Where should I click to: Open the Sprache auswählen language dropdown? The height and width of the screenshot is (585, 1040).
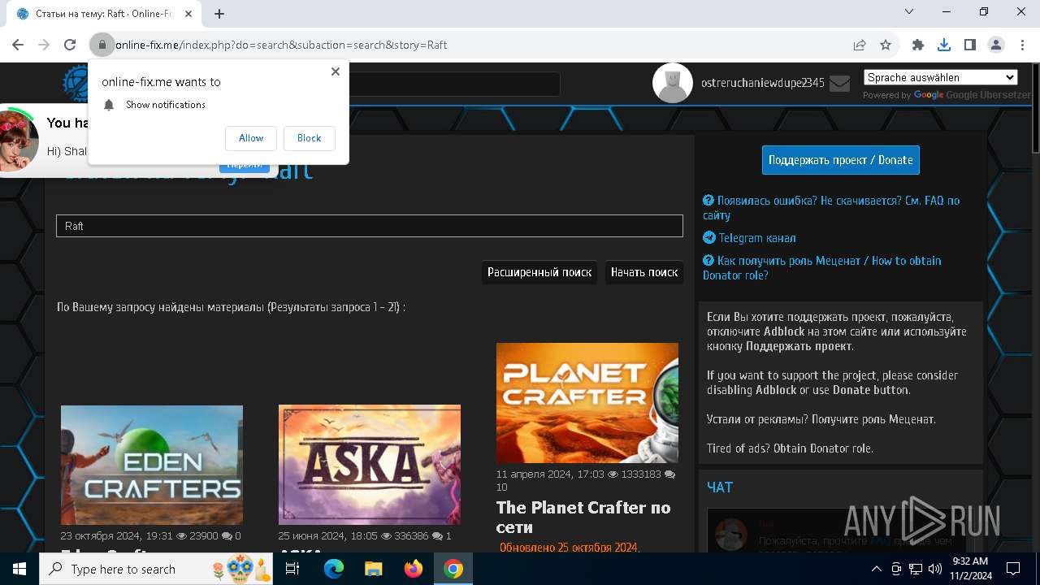941,77
